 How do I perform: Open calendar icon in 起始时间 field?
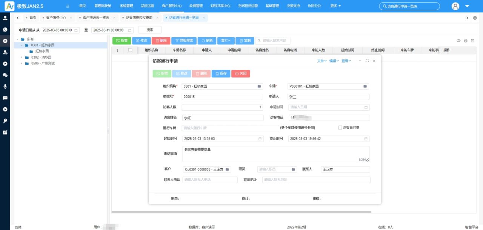click(260, 139)
